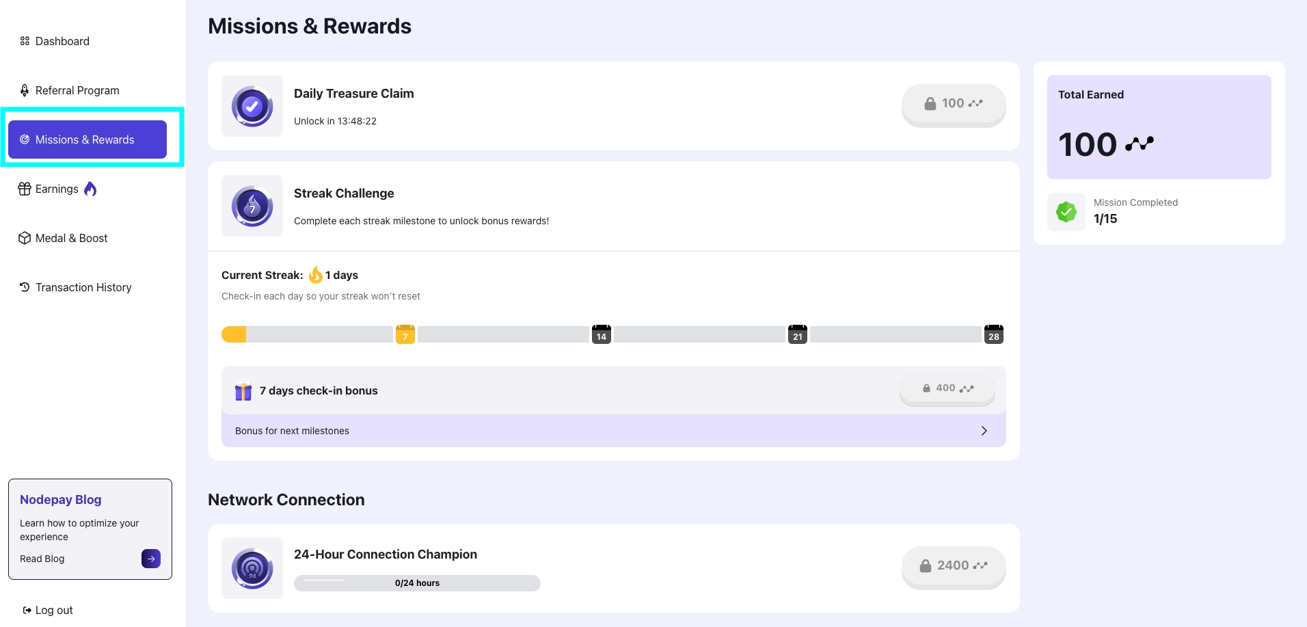Click the Daily Treasure Claim badge icon
The width and height of the screenshot is (1307, 627).
tap(252, 105)
